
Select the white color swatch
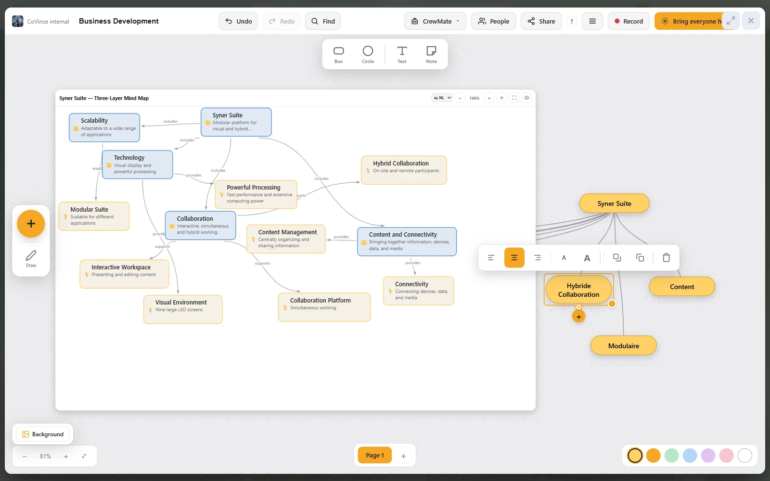click(x=744, y=455)
